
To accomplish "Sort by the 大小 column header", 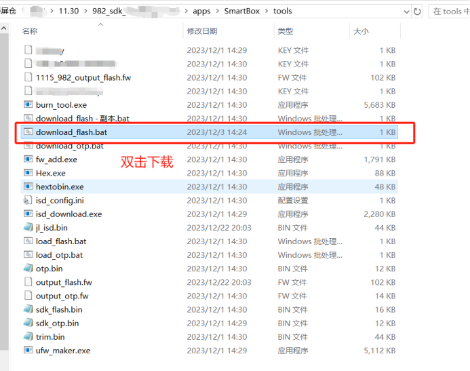I will [361, 31].
